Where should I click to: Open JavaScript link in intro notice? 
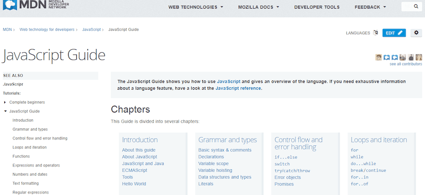(x=228, y=81)
